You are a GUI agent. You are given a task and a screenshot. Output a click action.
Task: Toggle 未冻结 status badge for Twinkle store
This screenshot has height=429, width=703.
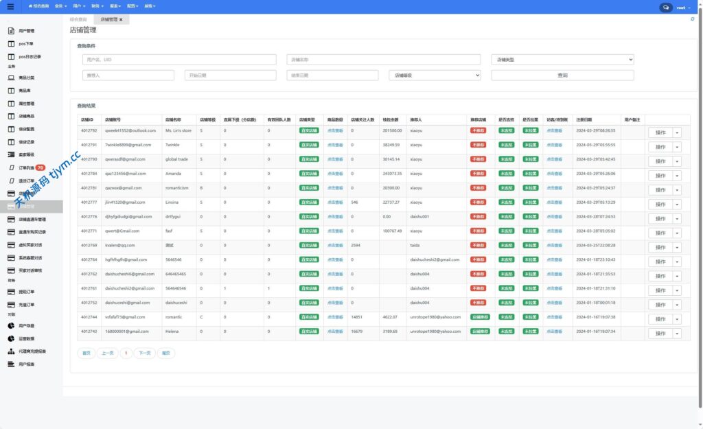507,145
